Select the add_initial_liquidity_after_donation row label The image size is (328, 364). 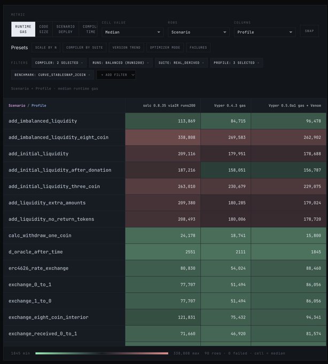[x=60, y=170]
